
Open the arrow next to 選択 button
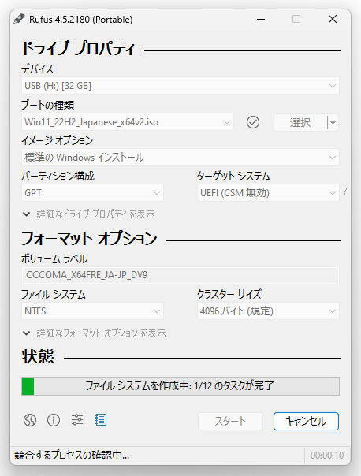333,123
